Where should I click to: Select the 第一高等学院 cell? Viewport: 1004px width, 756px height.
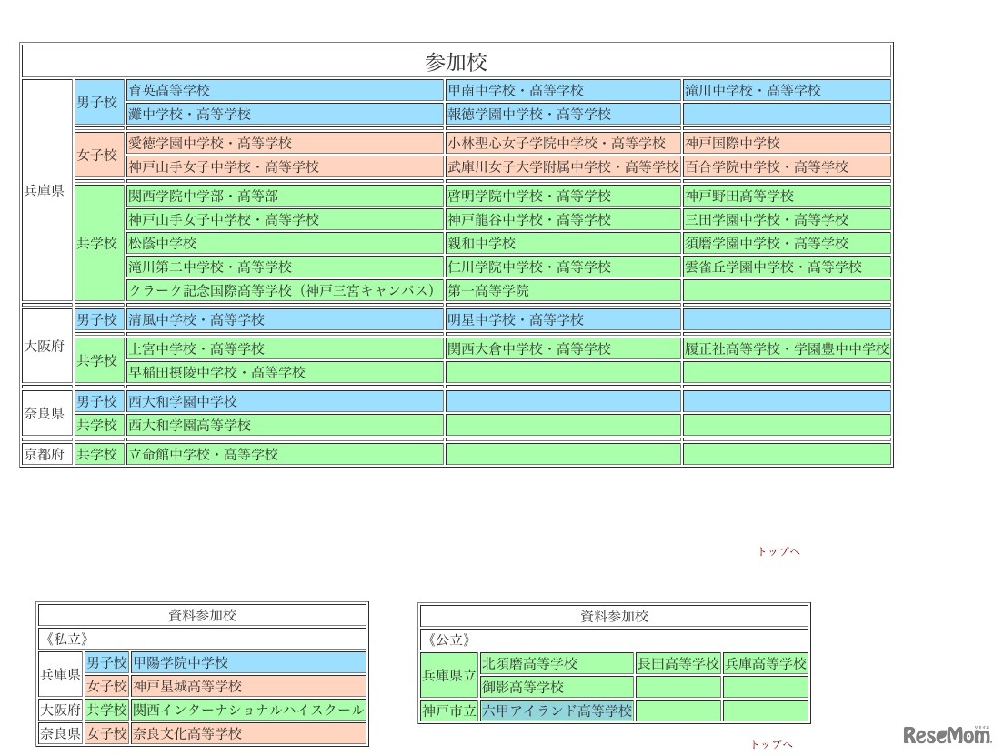(564, 290)
